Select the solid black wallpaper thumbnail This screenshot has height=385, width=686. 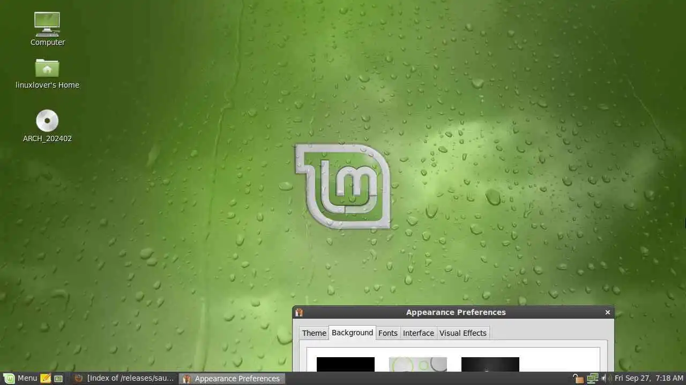346,364
